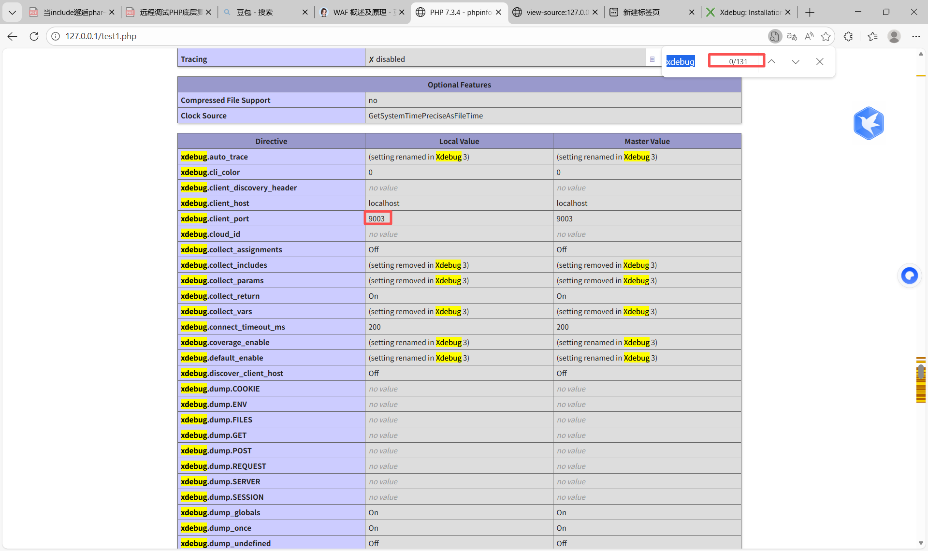Screen dimensions: 928x551
Task: Open the browser extensions puzzle icon
Action: [848, 36]
